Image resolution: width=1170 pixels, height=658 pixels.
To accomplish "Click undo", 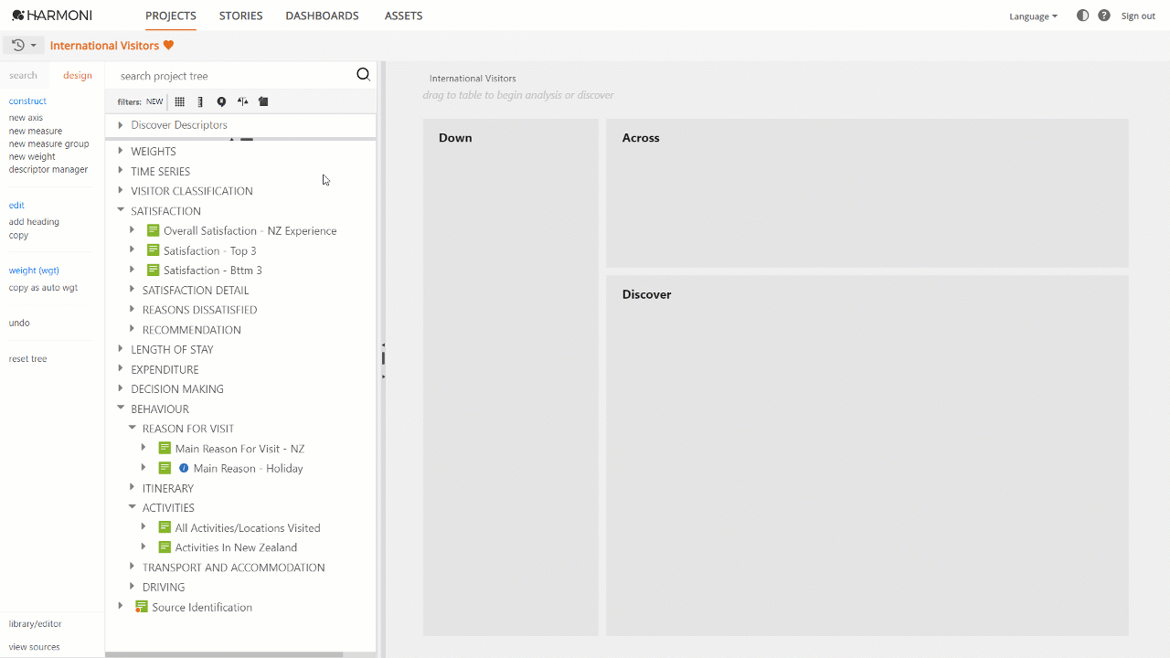I will 19,323.
